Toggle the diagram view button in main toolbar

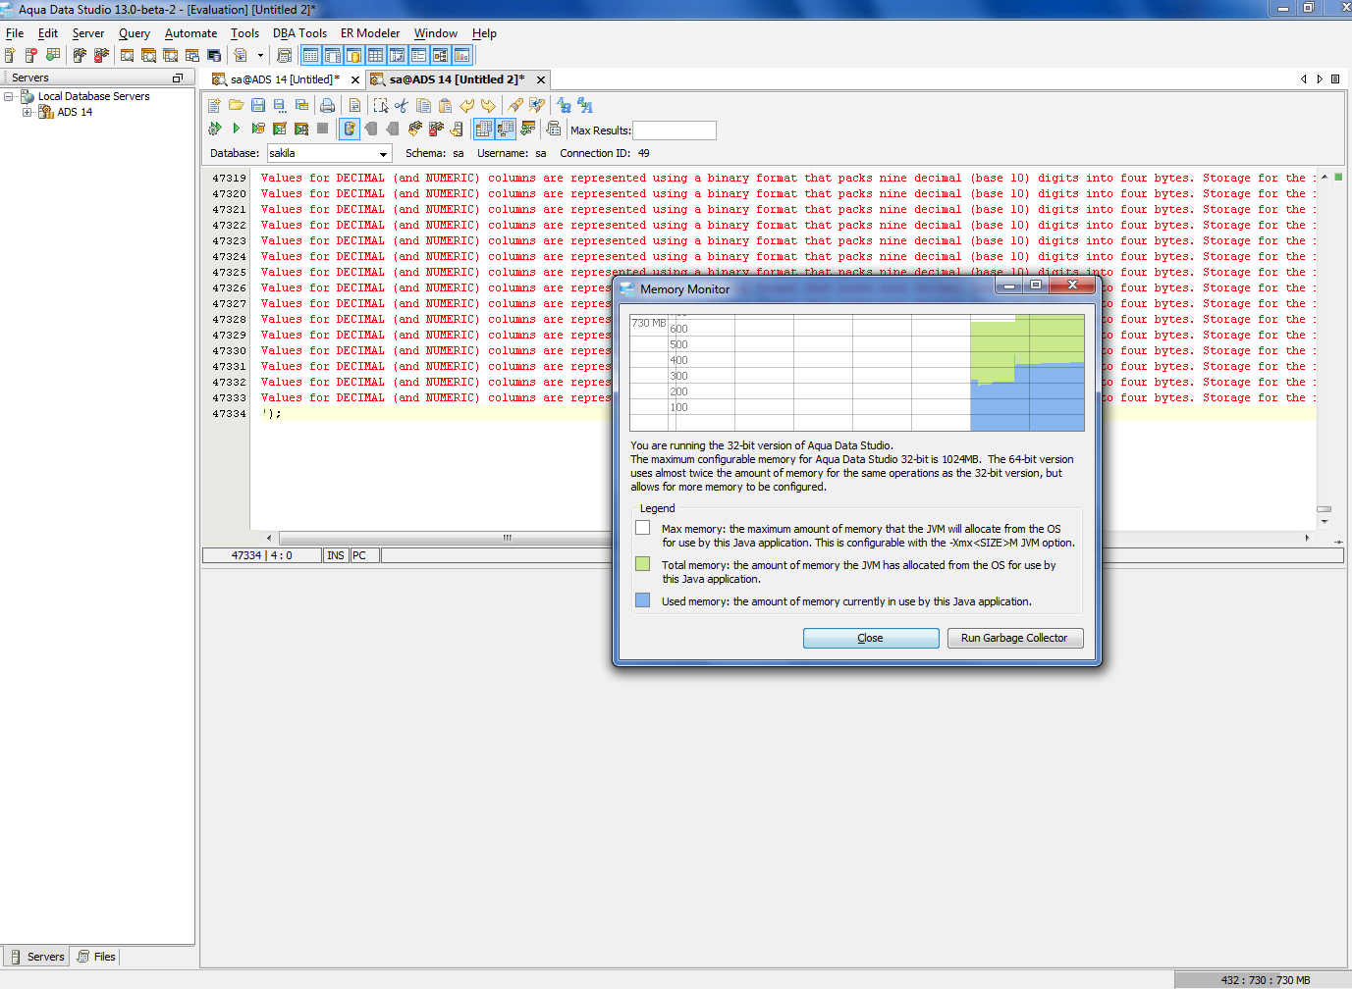[440, 56]
